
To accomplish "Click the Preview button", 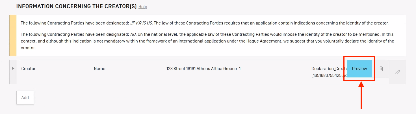I will tap(359, 69).
